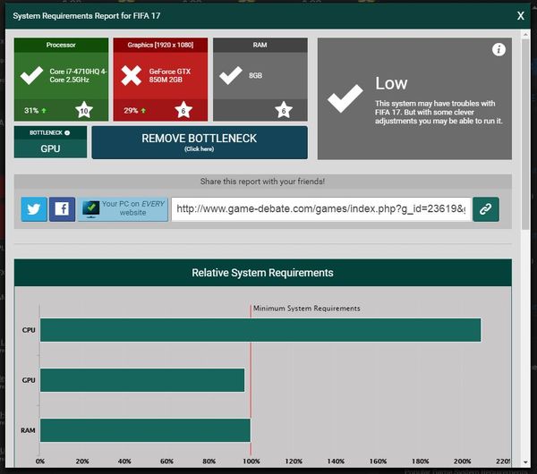Click the monitor icon in Your PC banner
Image resolution: width=537 pixels, height=474 pixels.
(x=90, y=209)
